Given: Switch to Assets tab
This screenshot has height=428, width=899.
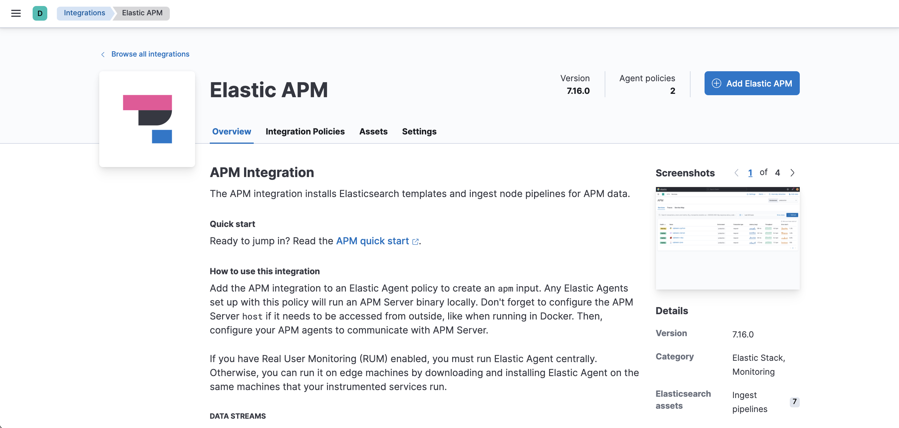Looking at the screenshot, I should [x=373, y=131].
